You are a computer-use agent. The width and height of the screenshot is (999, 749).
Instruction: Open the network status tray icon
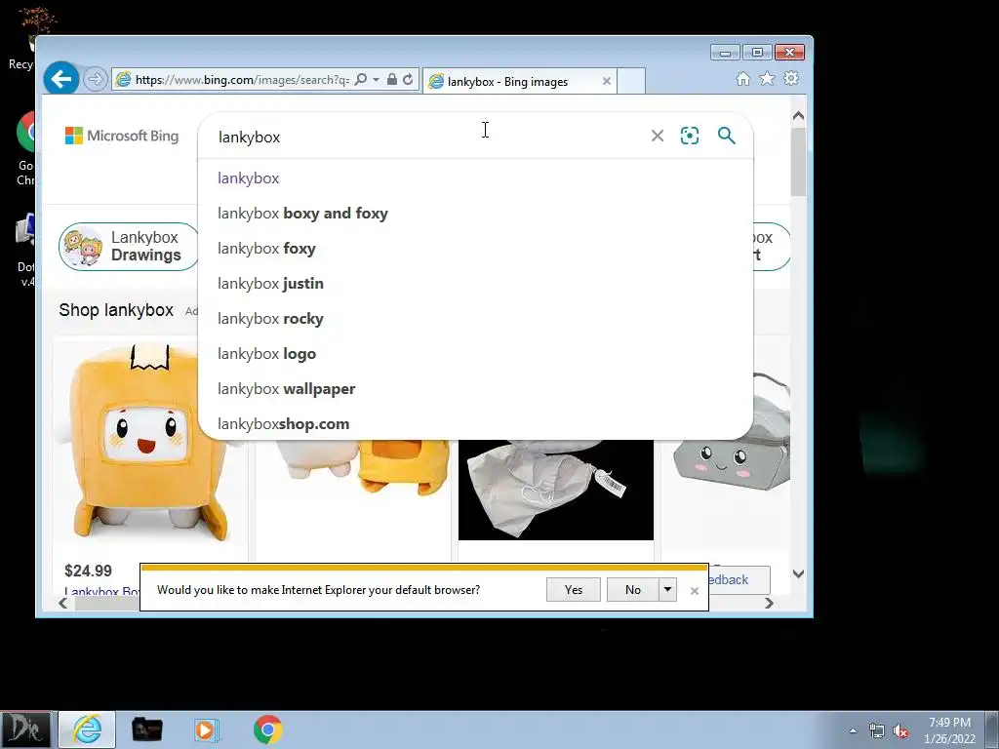click(877, 730)
